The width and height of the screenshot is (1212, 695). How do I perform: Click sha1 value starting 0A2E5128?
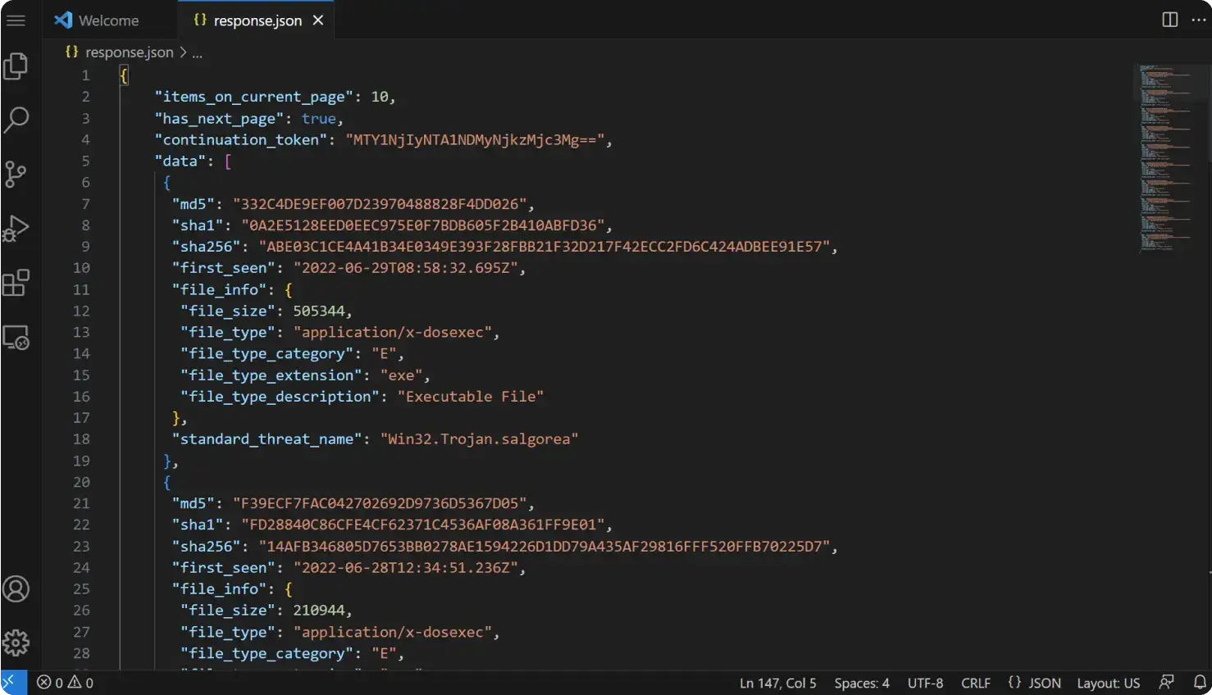[423, 225]
